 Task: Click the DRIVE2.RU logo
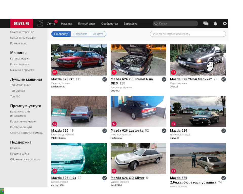22,23
